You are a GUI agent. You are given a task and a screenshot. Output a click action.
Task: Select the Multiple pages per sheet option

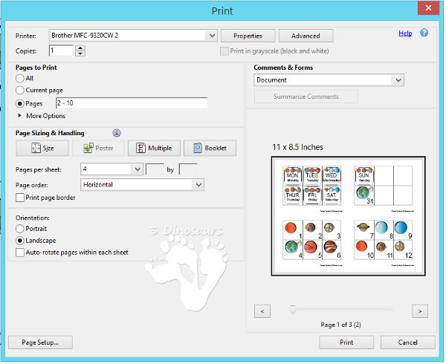154,148
